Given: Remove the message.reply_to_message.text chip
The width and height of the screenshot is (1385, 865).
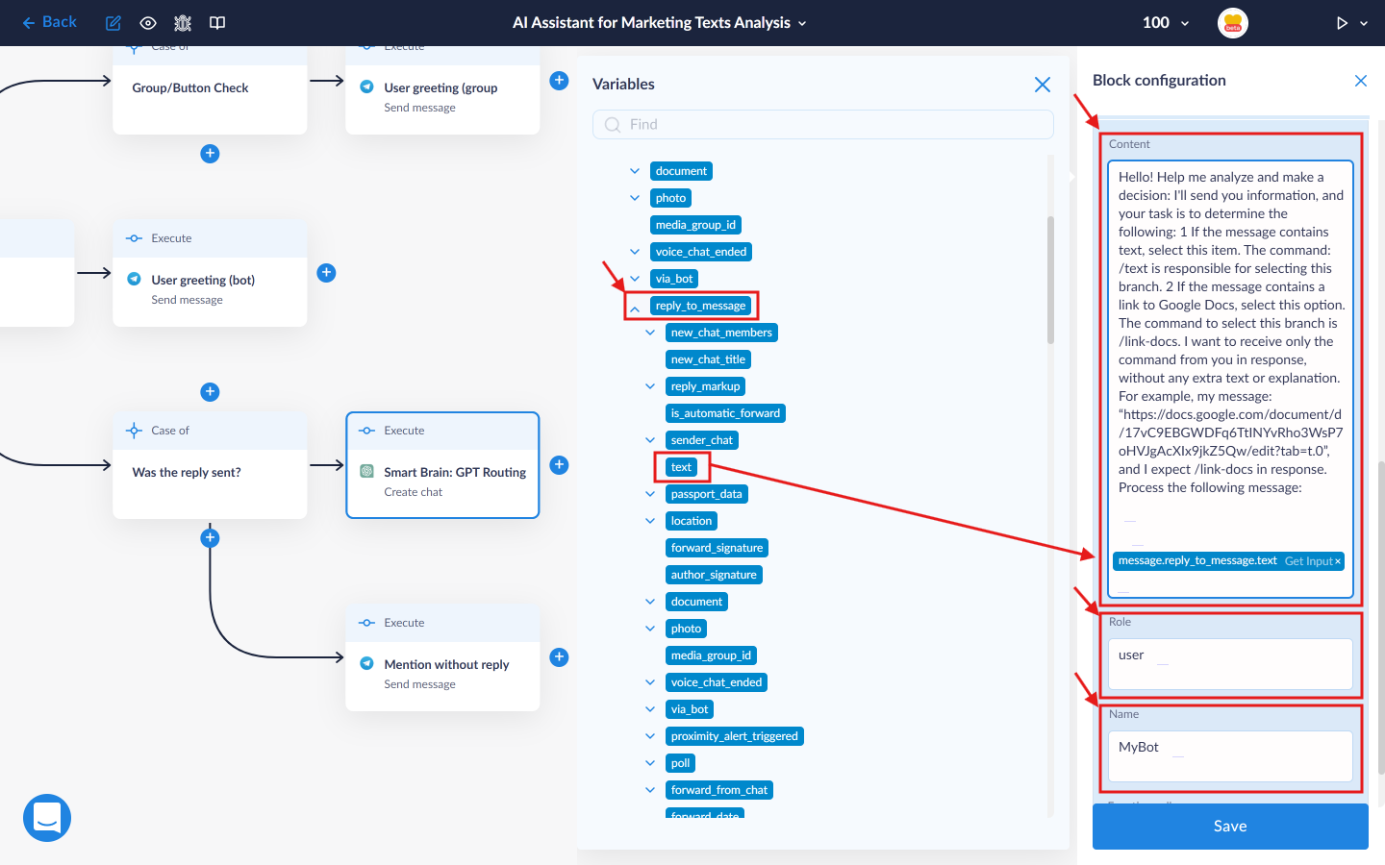Looking at the screenshot, I should [x=1338, y=561].
